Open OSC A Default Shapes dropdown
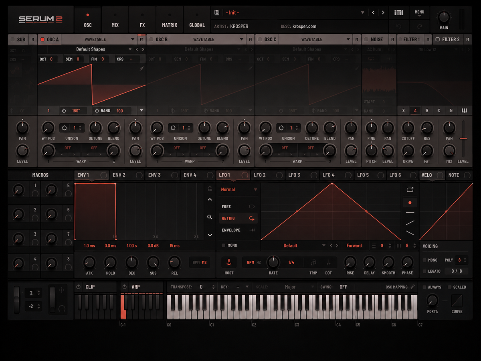Viewport: 481px width, 361px height. [x=130, y=49]
